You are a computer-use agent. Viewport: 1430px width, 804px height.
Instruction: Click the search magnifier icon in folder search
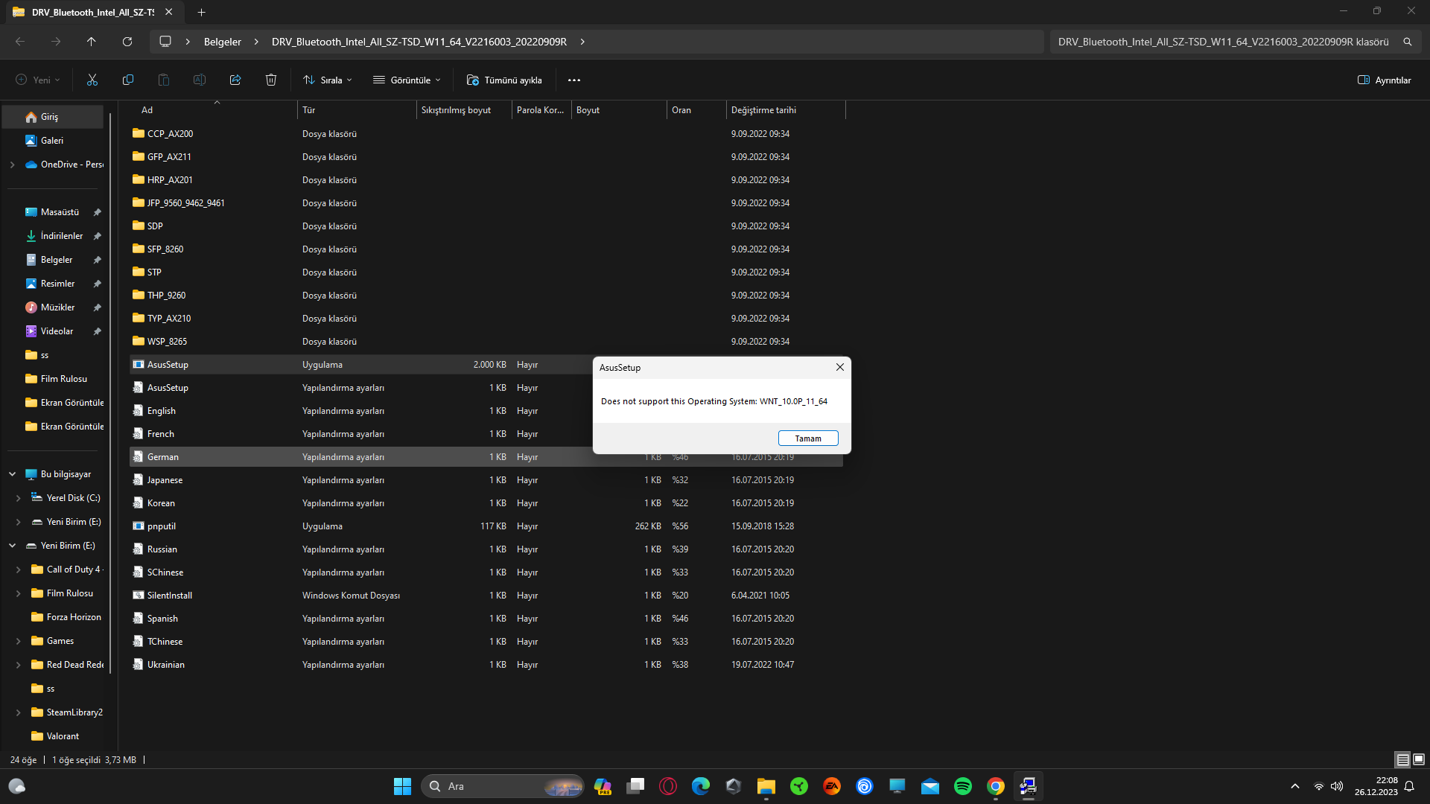[x=1408, y=42]
